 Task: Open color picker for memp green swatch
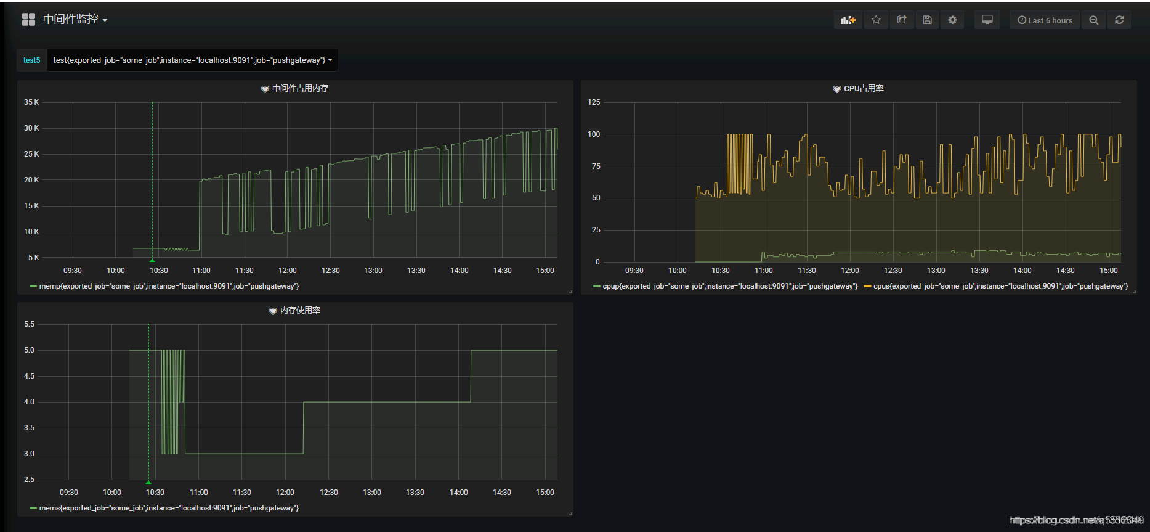[x=33, y=286]
